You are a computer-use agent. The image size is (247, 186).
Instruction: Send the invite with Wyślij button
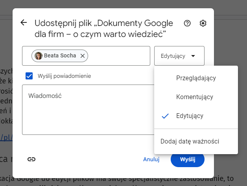coord(188,159)
